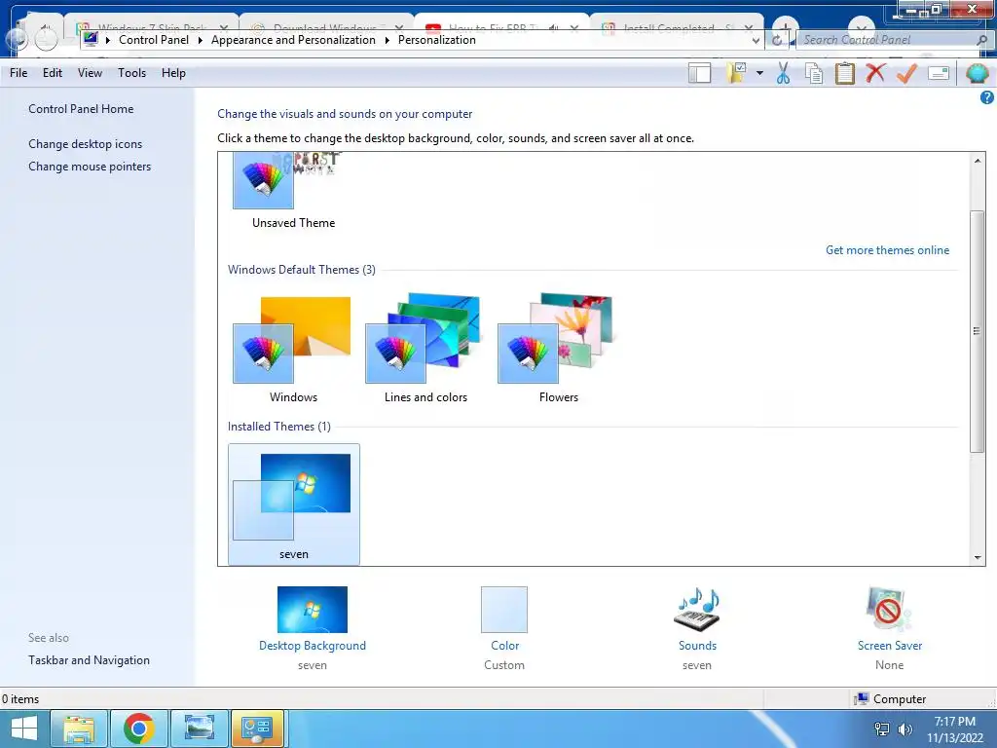Open the photo viewer taskbar icon
Screen dimensions: 997x748
[x=199, y=729]
